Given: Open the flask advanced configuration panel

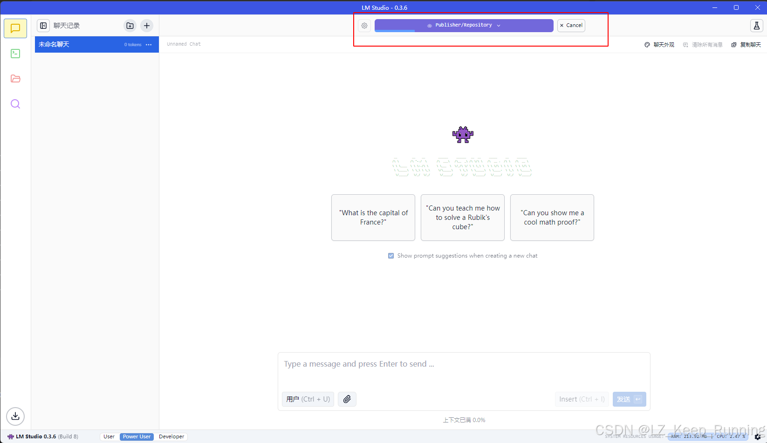Looking at the screenshot, I should (x=757, y=26).
